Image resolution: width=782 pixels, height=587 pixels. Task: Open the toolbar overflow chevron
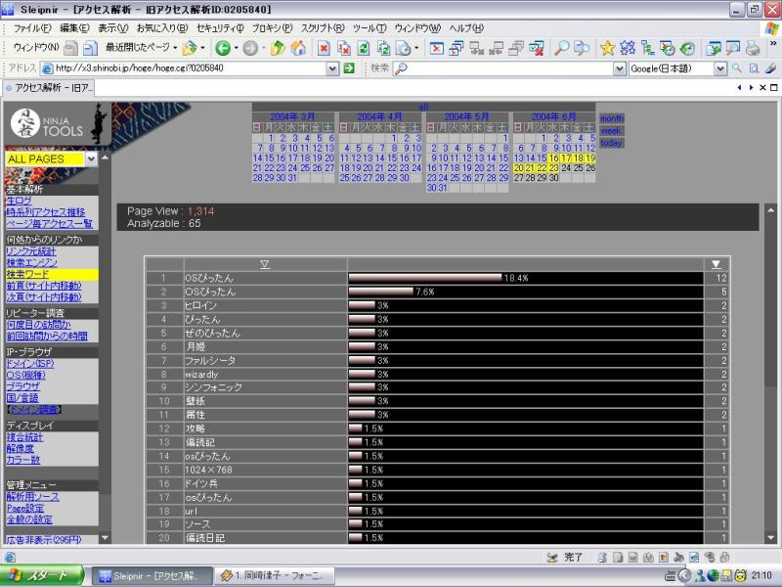(x=773, y=43)
